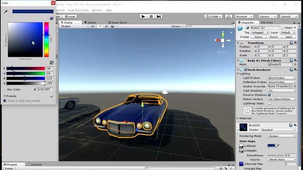Click the Normal Map texture slot
This screenshot has height=170, width=303.
(241, 164)
